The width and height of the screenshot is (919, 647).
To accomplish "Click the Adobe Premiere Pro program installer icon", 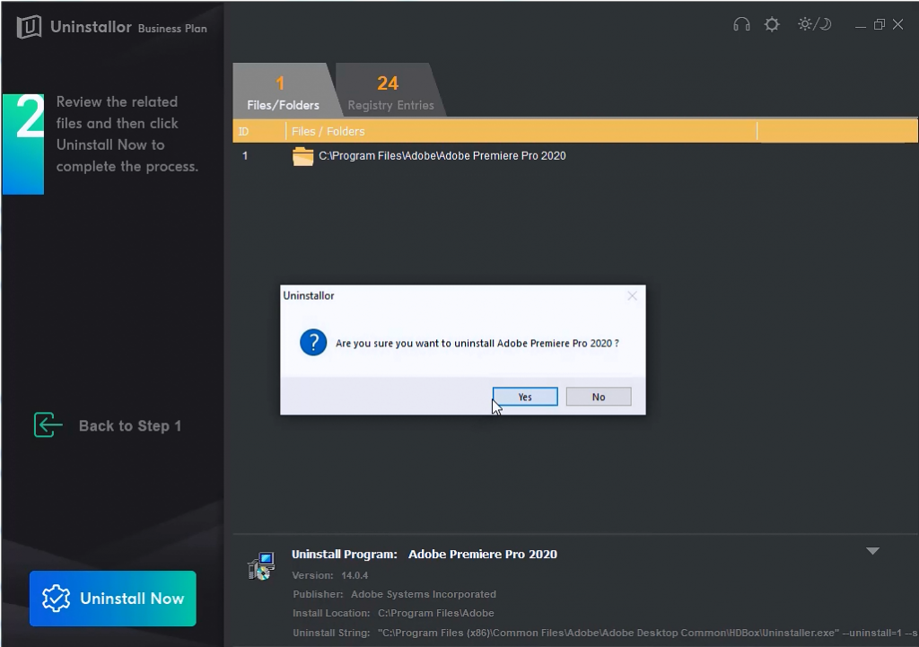I will click(x=261, y=566).
